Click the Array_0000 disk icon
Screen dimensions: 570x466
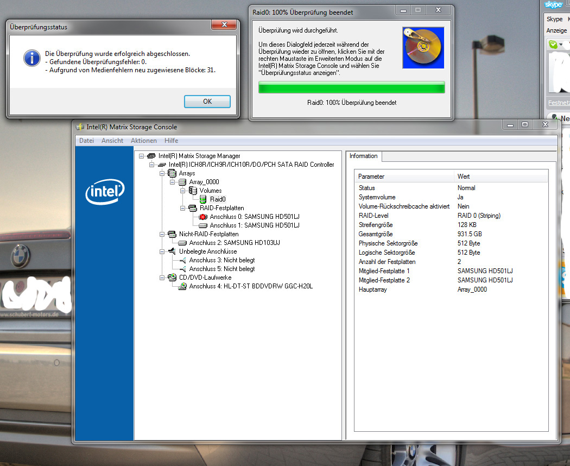click(182, 182)
